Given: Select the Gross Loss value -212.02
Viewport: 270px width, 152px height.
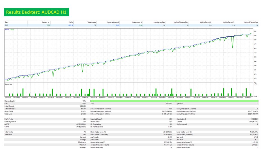Looking at the screenshot, I should click(x=83, y=114).
